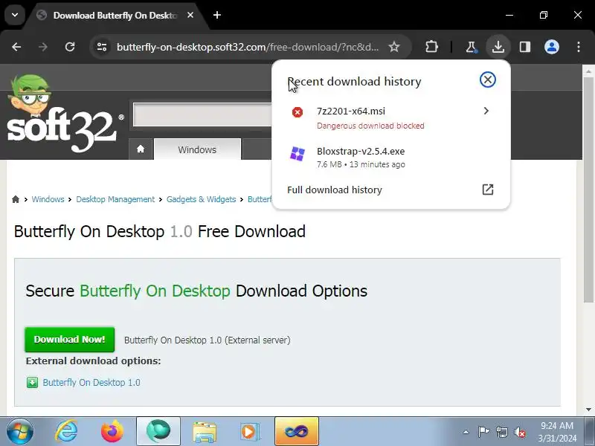The image size is (595, 446).
Task: Follow the Windows breadcrumb link
Action: (x=48, y=199)
